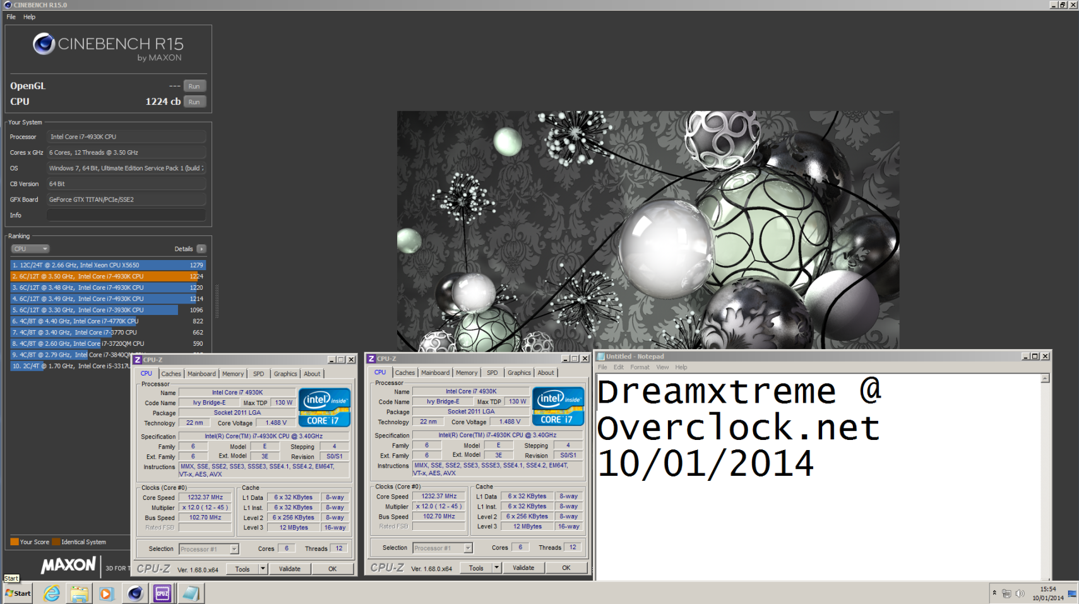Open View menu in Notepad
The image size is (1079, 604).
point(662,367)
